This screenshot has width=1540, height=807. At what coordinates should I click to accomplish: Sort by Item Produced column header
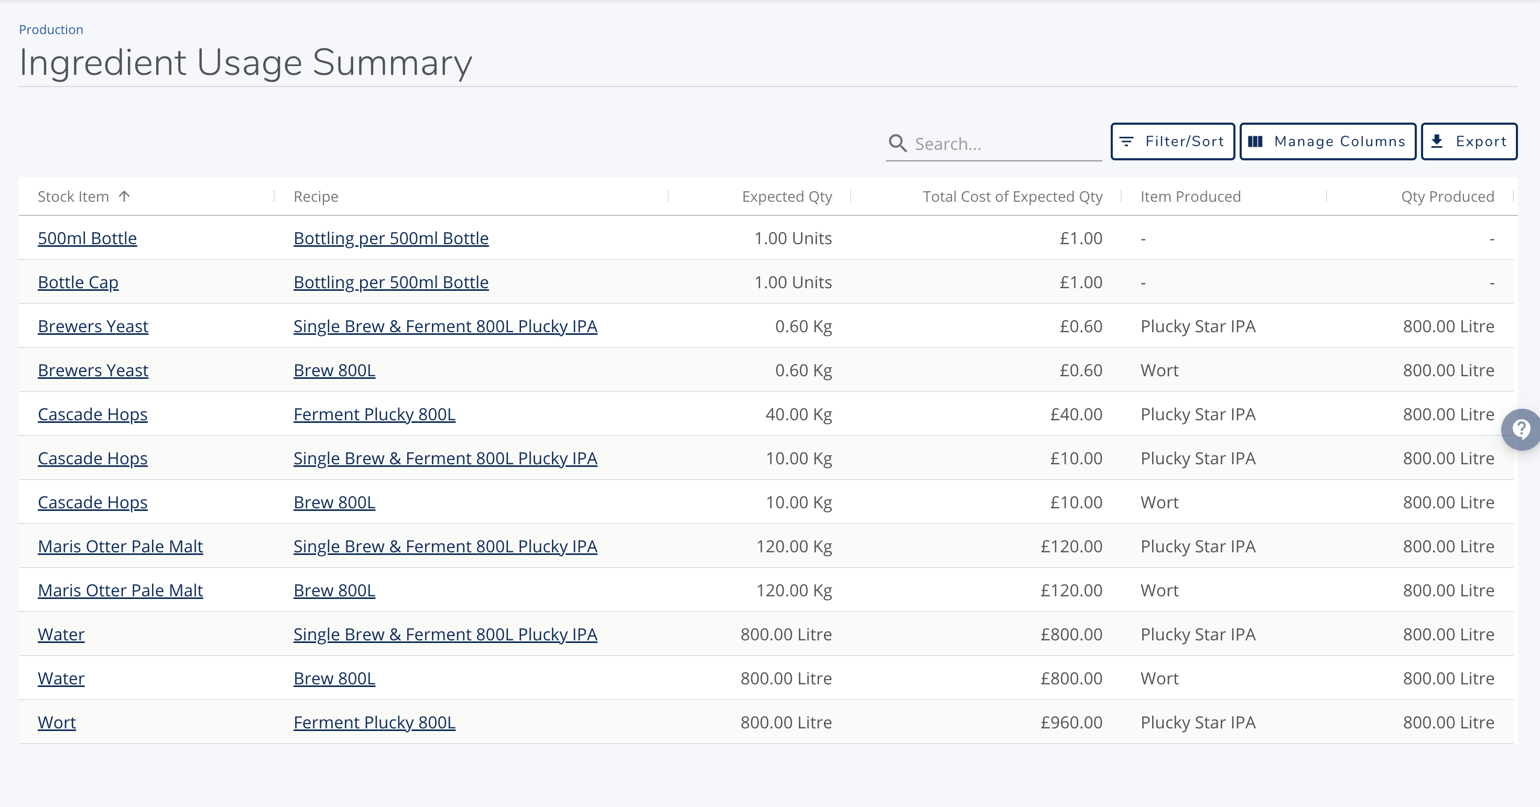[1190, 197]
